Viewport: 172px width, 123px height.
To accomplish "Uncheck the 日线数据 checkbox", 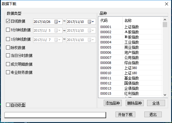I will click(8, 21).
